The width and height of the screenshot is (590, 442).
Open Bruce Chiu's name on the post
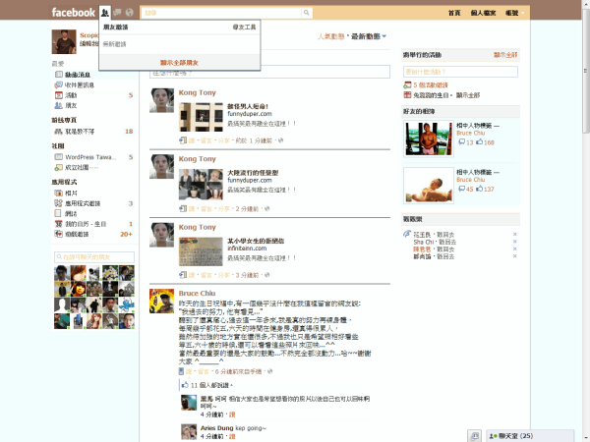click(x=197, y=293)
